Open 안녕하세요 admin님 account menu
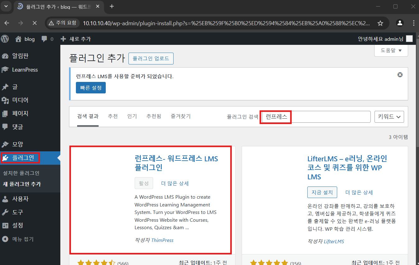Image resolution: width=419 pixels, height=265 pixels. click(x=385, y=39)
